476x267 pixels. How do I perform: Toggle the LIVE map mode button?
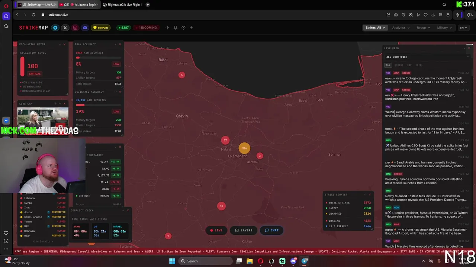(216, 230)
